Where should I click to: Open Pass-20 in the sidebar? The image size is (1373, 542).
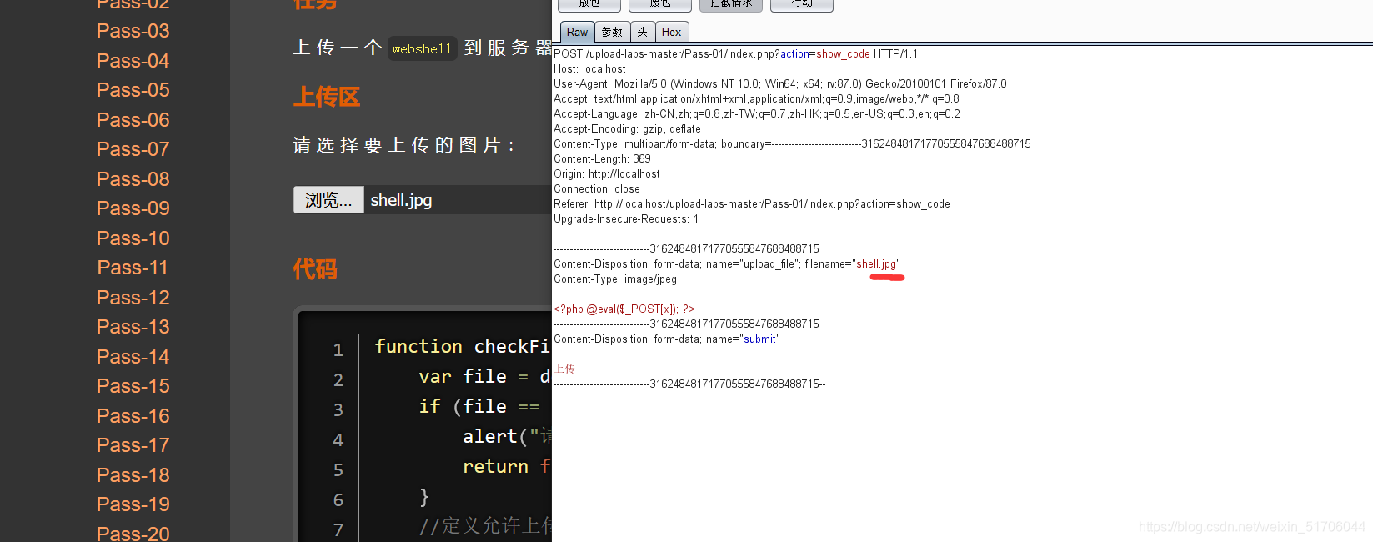(x=133, y=533)
